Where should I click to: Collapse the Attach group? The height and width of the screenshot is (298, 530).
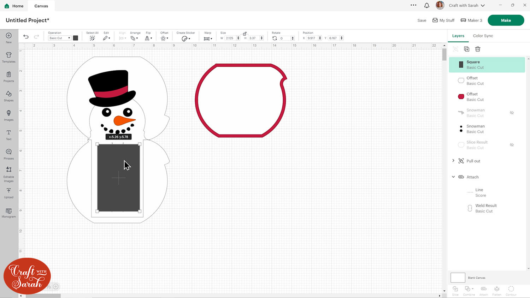453,177
